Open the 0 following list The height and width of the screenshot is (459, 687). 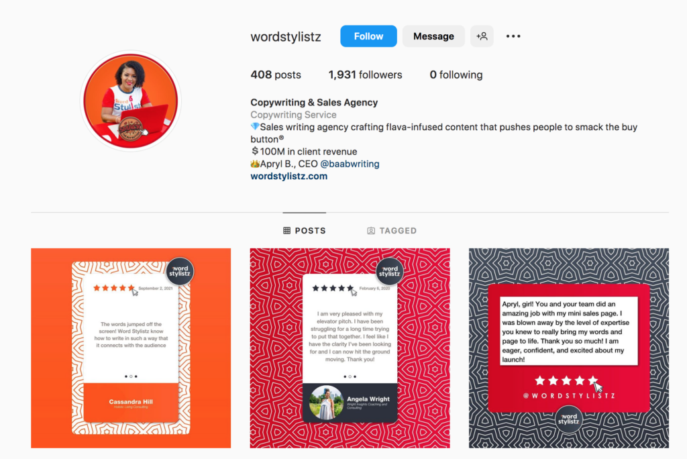point(456,75)
